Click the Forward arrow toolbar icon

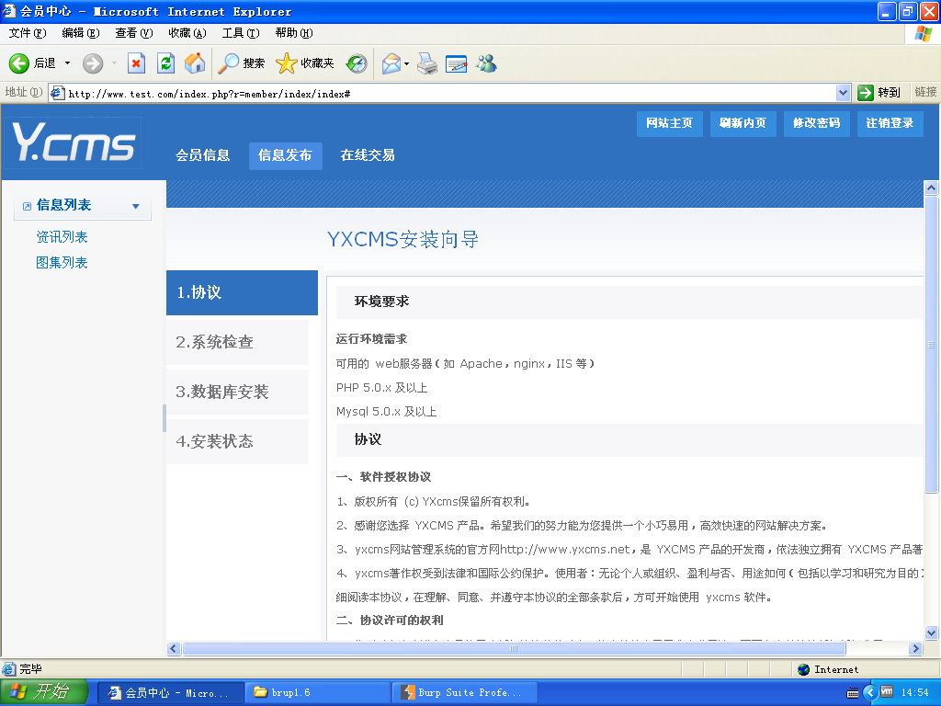coord(93,63)
